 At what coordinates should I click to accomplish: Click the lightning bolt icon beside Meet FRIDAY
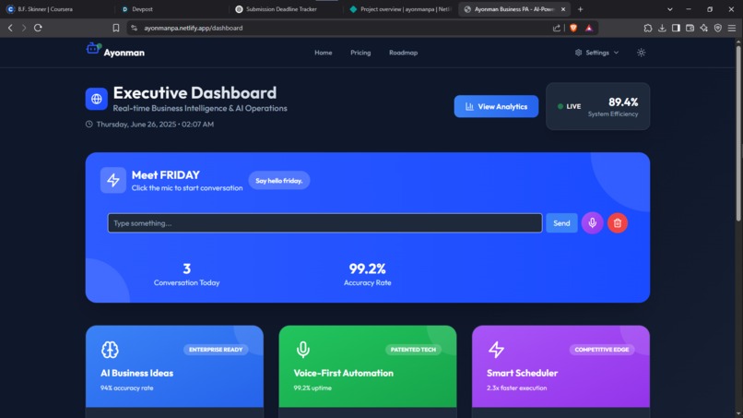(113, 180)
